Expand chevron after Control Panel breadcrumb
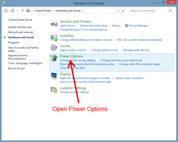The width and height of the screenshot is (178, 142). 53,11
